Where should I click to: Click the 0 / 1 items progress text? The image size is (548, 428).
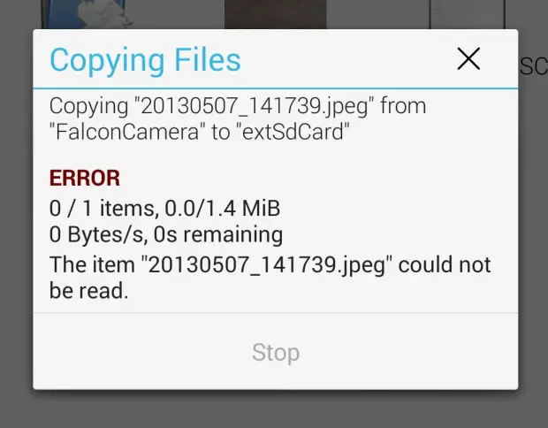[103, 209]
